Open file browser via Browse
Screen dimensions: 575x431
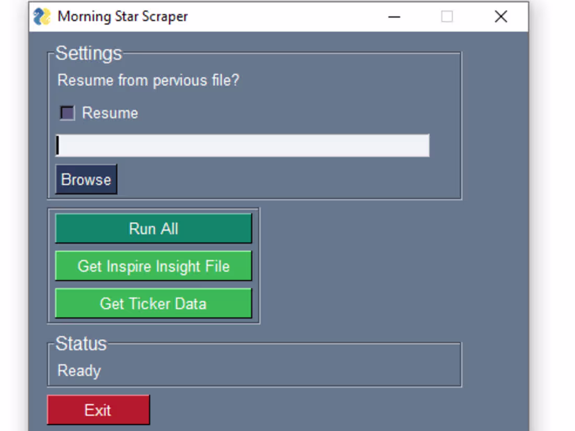pyautogui.click(x=86, y=179)
